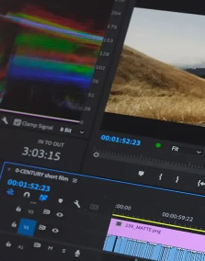Toggle Linked Selection in the timeline
Image resolution: width=205 pixels, height=261 pixels.
pos(44,197)
